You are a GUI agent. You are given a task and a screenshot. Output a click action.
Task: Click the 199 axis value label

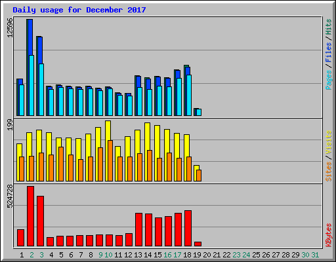pos(10,125)
